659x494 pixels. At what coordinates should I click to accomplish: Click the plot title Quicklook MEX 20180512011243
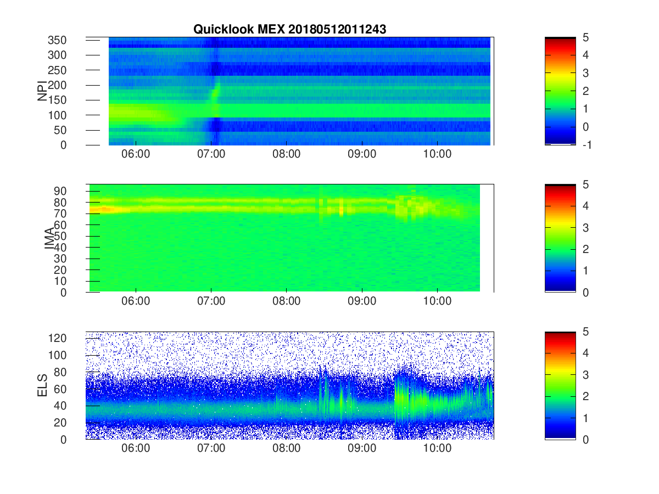click(x=289, y=30)
